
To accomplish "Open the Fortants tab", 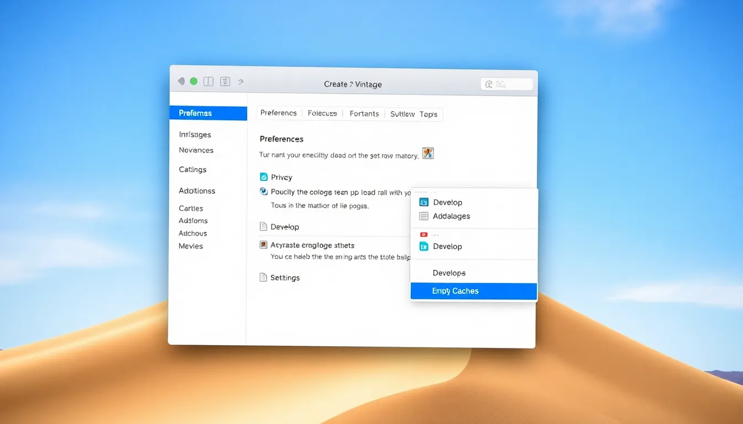I will [364, 114].
